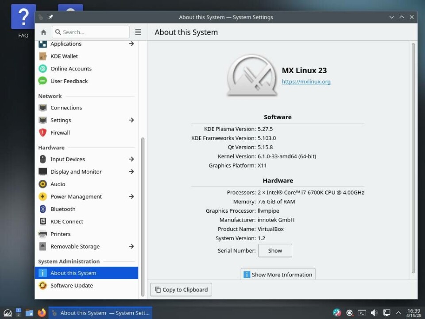Select Power Management lightning icon
The width and height of the screenshot is (425, 319).
[x=42, y=197]
